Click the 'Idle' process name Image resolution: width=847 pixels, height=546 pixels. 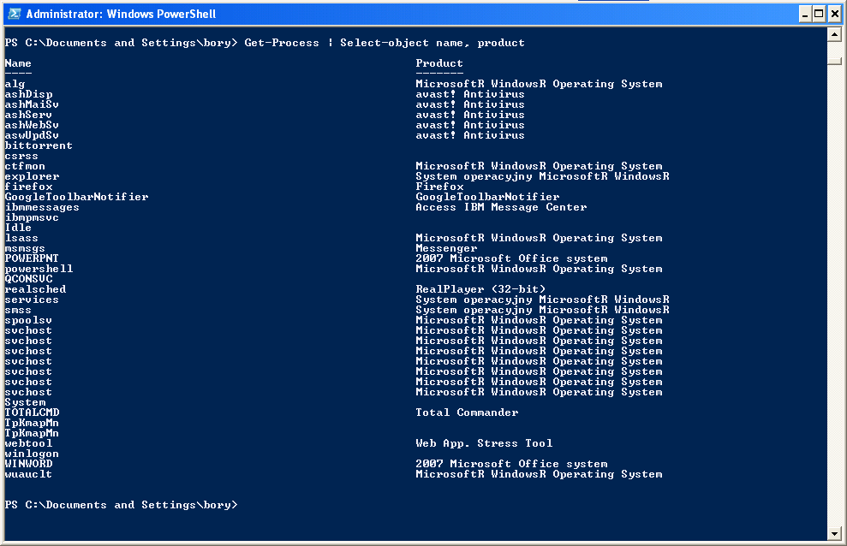point(18,228)
